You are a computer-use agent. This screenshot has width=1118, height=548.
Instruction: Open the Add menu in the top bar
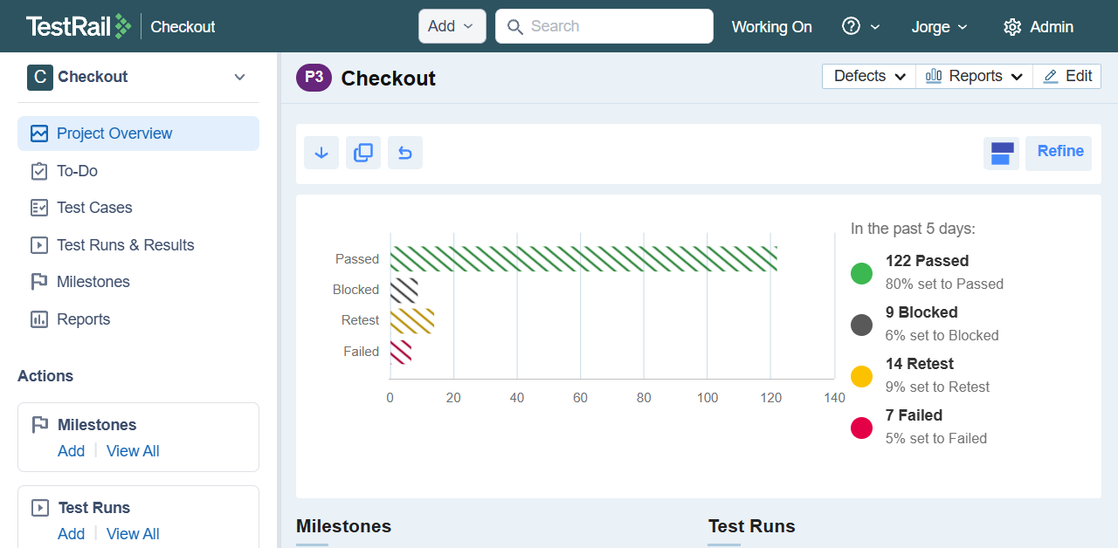(452, 26)
